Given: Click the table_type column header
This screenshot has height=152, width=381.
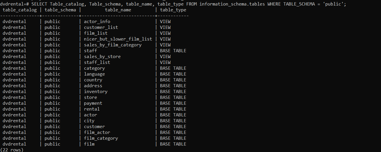Looking at the screenshot, I should 173,10.
